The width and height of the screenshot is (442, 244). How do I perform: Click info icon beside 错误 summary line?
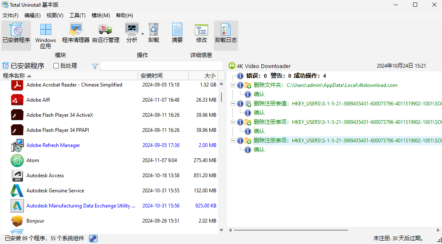click(240, 76)
